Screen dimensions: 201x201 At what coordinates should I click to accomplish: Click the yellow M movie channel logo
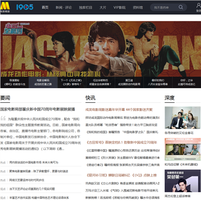(x=5, y=7)
